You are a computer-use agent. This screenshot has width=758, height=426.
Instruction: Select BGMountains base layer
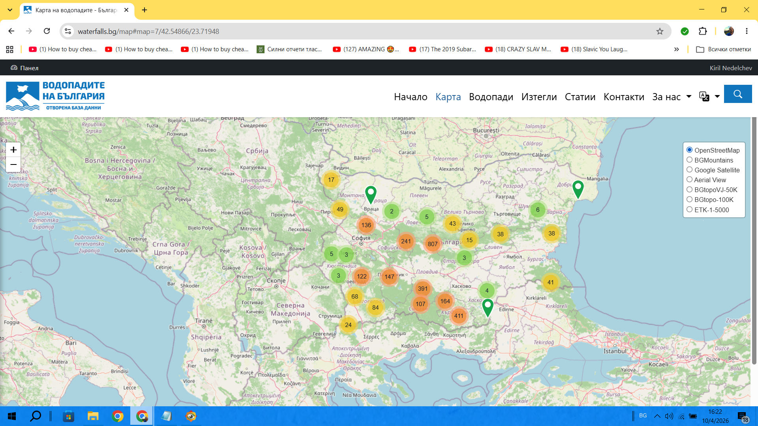click(x=689, y=160)
